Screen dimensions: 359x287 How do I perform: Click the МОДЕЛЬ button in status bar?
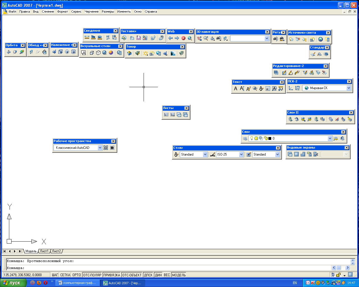(x=179, y=275)
